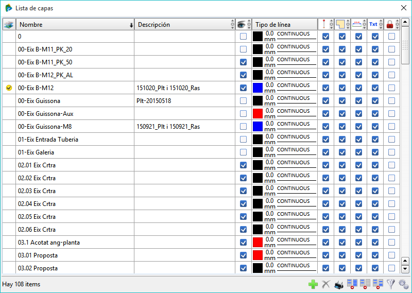The image size is (412, 293).
Task: Hide layer 02.03 Eix Crtra
Action: (243, 191)
